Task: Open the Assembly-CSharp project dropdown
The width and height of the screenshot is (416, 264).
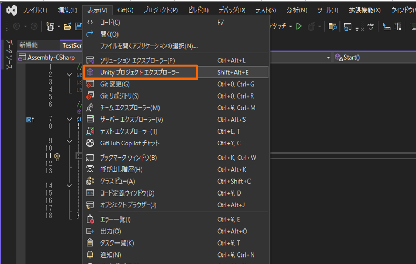Action: tap(48, 57)
